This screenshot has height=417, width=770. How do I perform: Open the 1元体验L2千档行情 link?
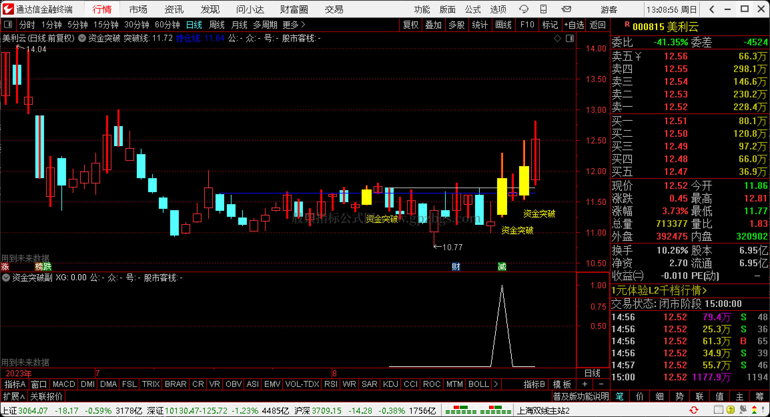click(659, 290)
